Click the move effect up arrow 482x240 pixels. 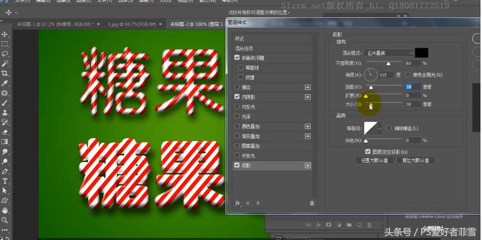click(248, 203)
